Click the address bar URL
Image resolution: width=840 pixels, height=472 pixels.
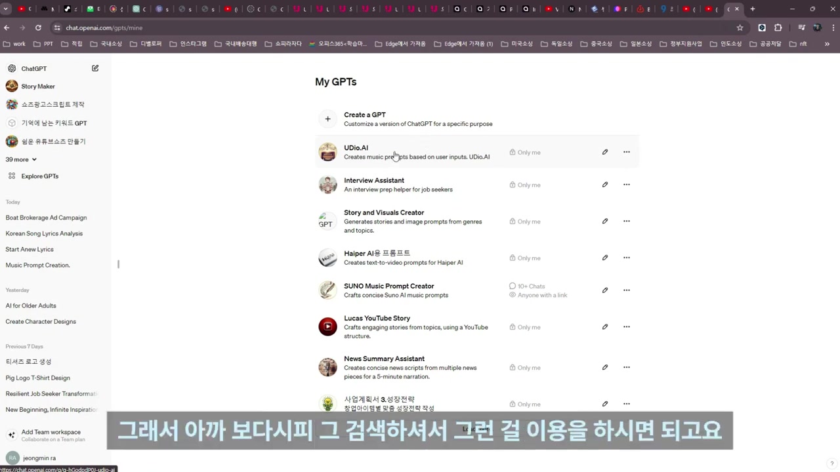pyautogui.click(x=104, y=28)
